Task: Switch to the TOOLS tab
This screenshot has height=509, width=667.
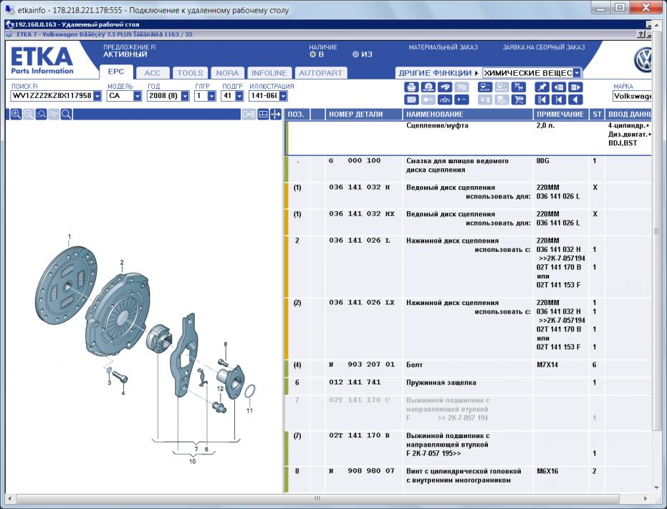Action: 190,73
